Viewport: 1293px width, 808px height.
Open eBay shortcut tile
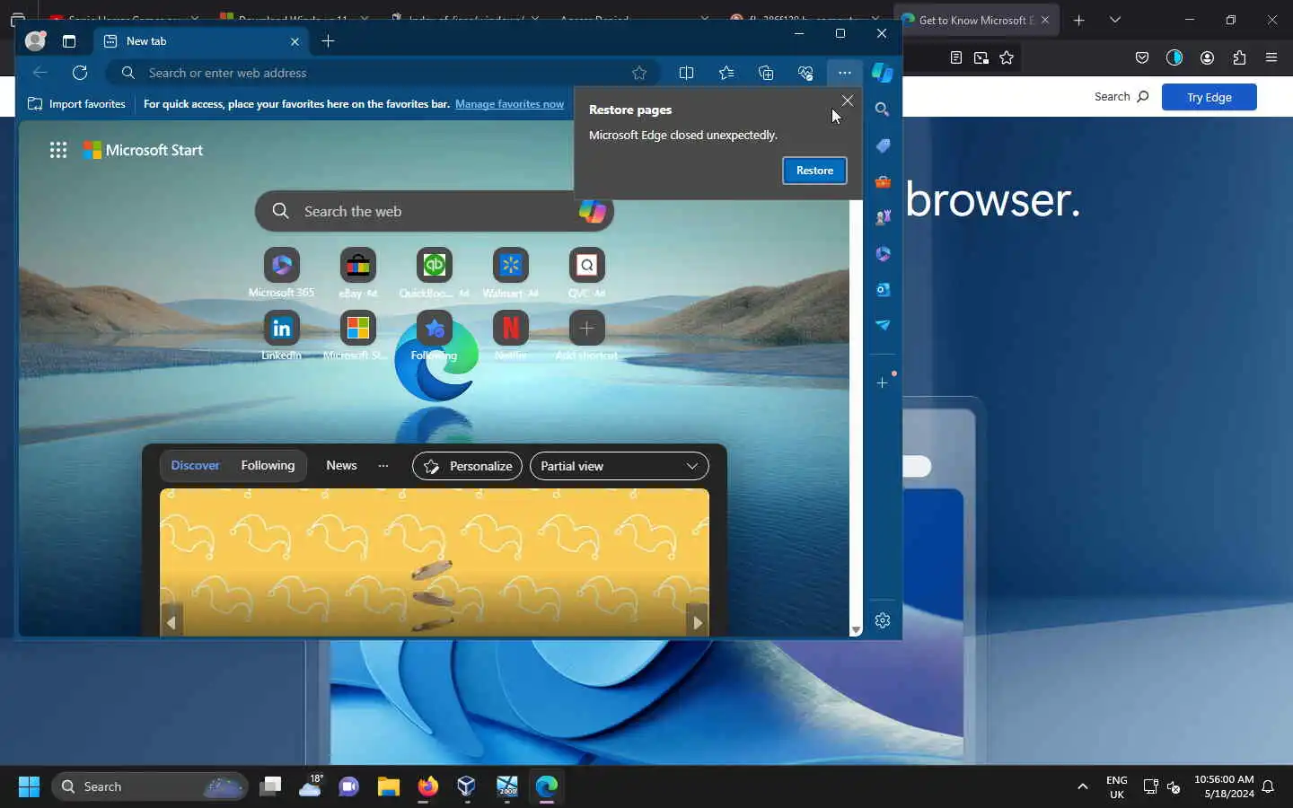(x=357, y=266)
